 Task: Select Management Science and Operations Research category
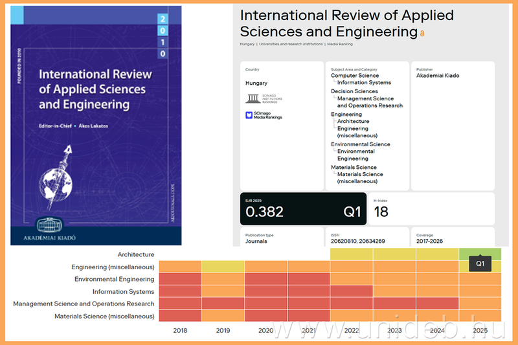[369, 102]
